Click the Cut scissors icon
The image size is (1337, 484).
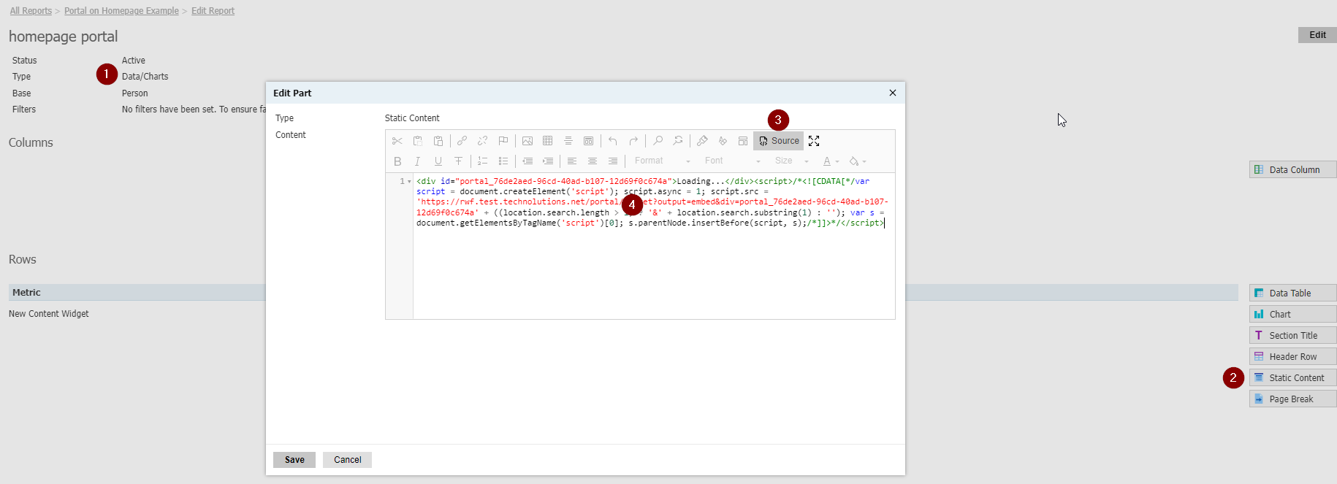397,141
